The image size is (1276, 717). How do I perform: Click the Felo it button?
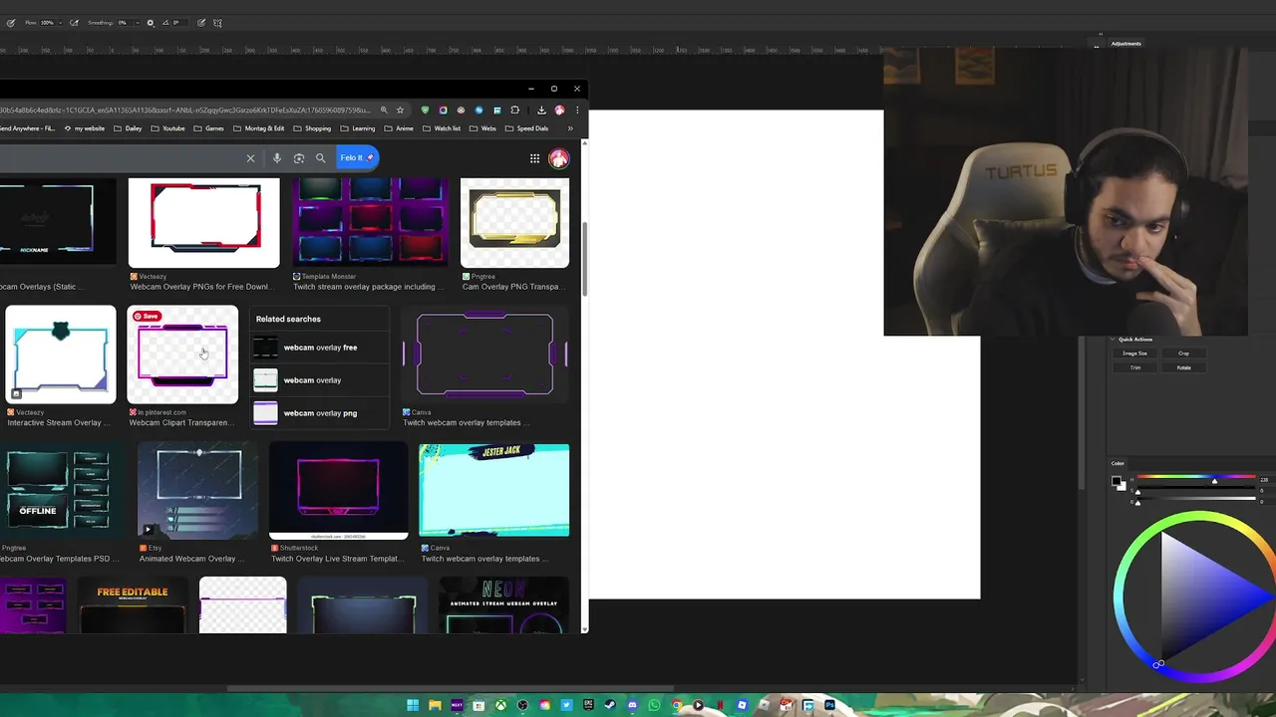(x=357, y=157)
